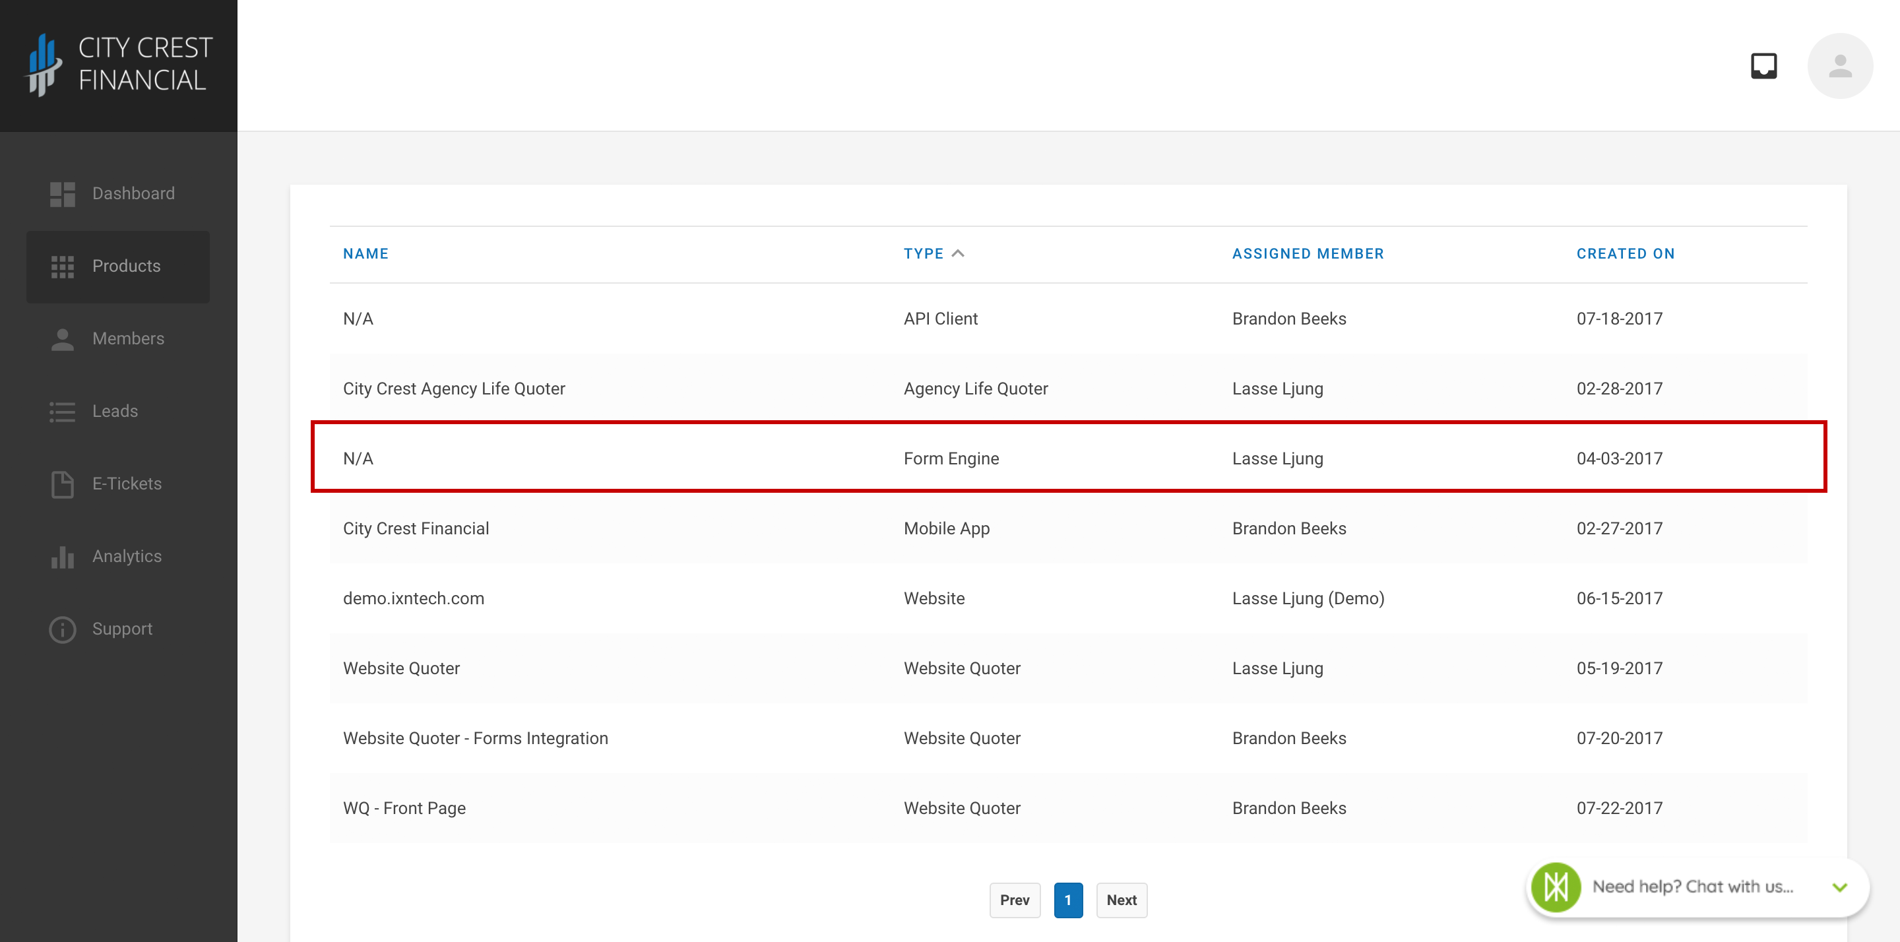Screen dimensions: 1900x942
Task: Sort by the Name column header
Action: pos(365,254)
